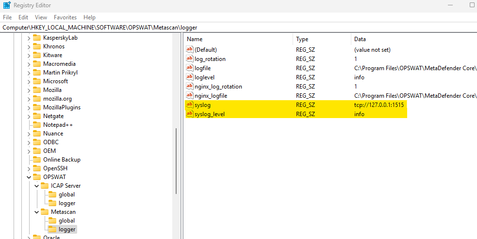The width and height of the screenshot is (477, 239).
Task: Click the Registry Editor app icon in title bar
Action: 7,5
